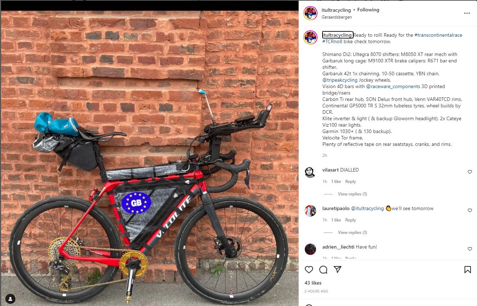Open @raceware_components mention link
477x306 pixels.
[x=393, y=86]
